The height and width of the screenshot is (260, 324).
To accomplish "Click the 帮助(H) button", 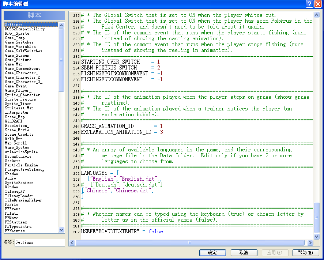I will coord(306,253).
